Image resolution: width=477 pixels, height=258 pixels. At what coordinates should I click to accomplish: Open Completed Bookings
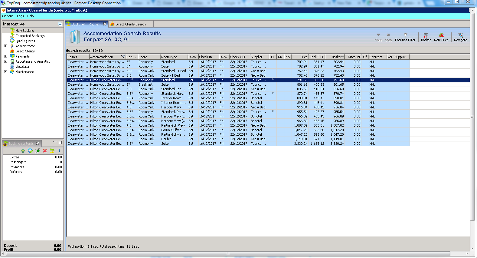30,36
